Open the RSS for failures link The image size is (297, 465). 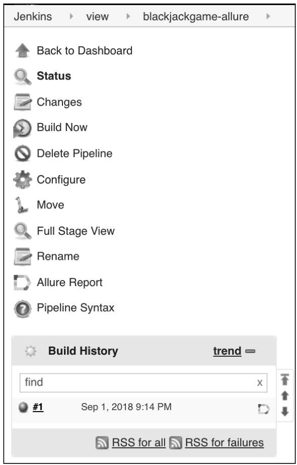224,443
